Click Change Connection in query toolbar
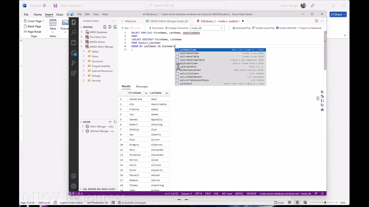 pyautogui.click(x=176, y=28)
